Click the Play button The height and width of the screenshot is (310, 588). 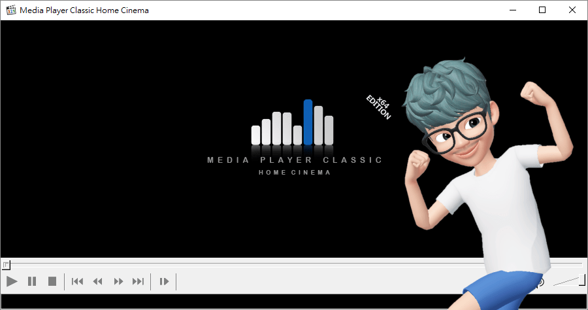pos(12,281)
